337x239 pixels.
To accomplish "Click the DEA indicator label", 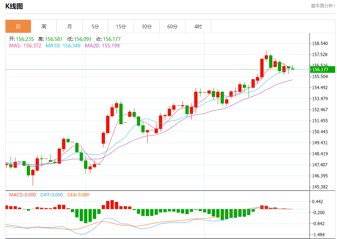I will pyautogui.click(x=78, y=195).
